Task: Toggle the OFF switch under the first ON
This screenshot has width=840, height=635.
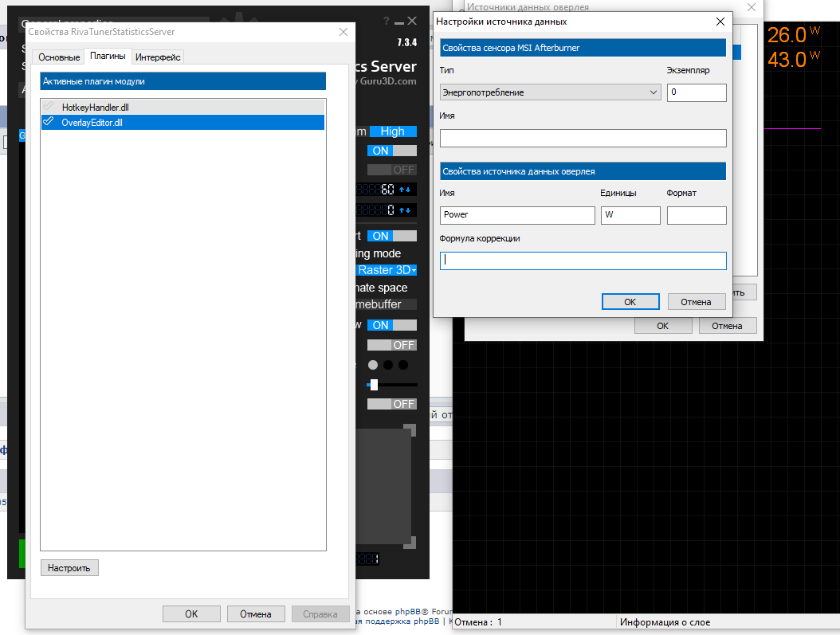Action: 391,170
